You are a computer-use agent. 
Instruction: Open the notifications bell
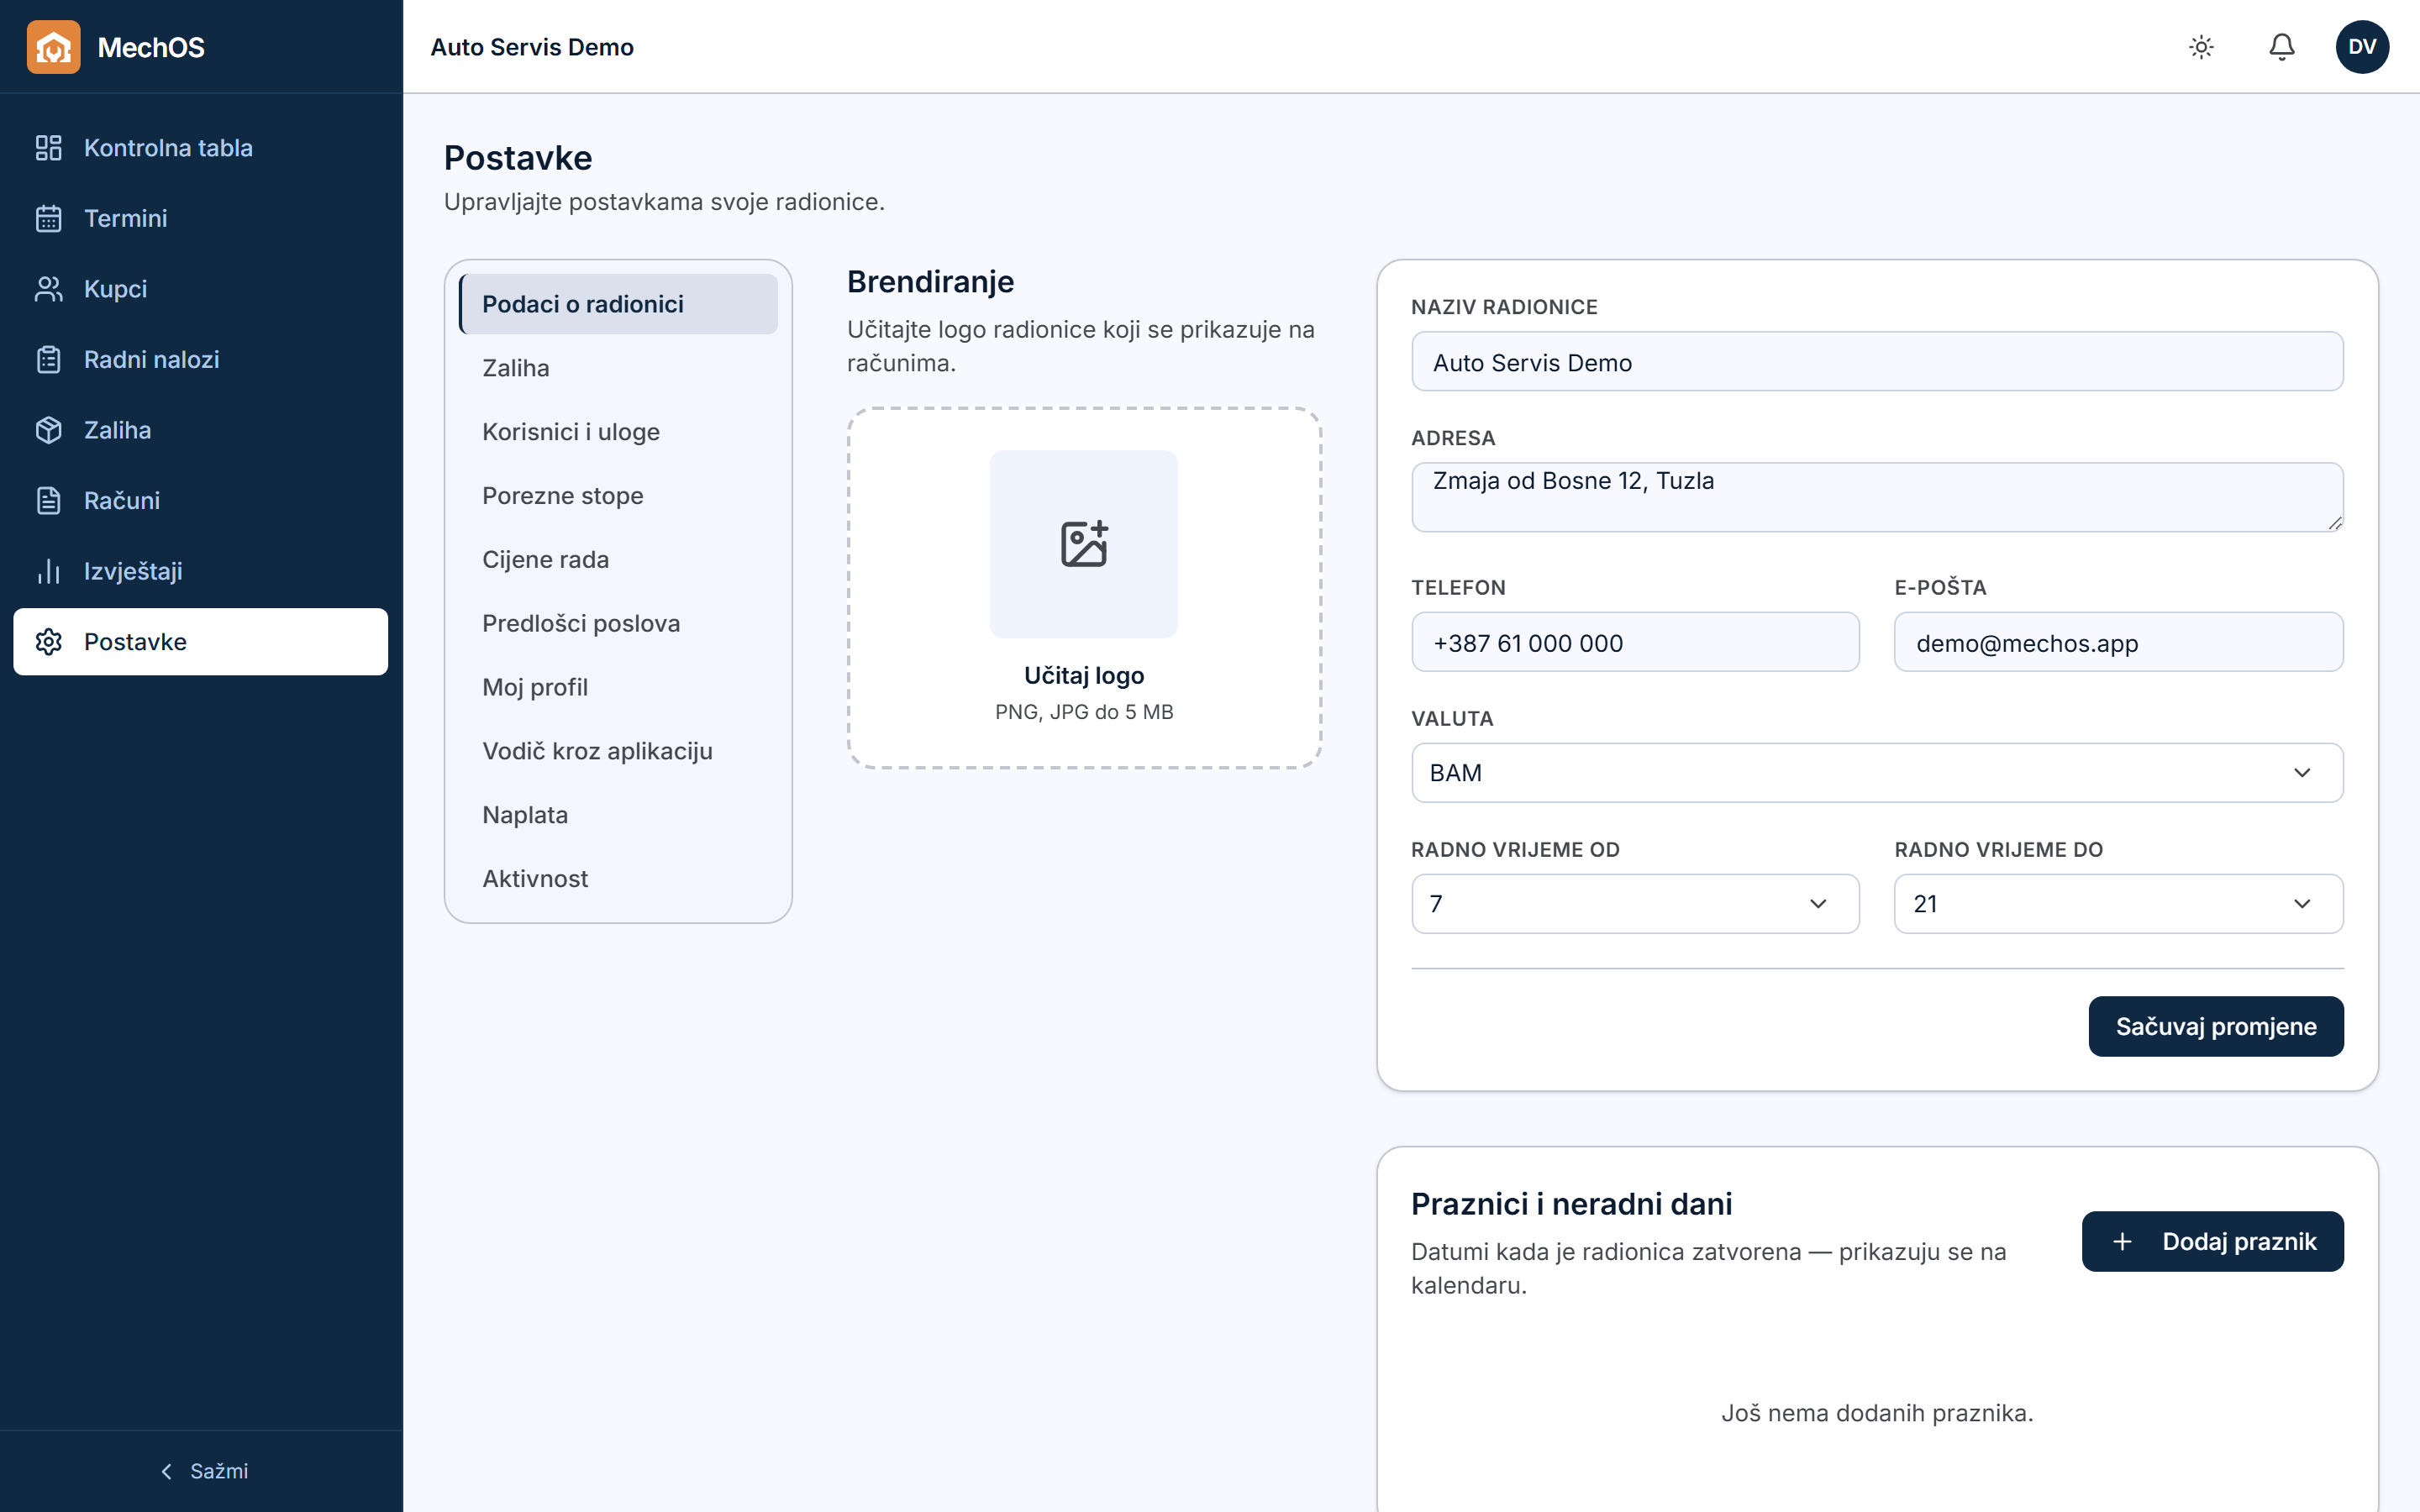click(x=2281, y=47)
